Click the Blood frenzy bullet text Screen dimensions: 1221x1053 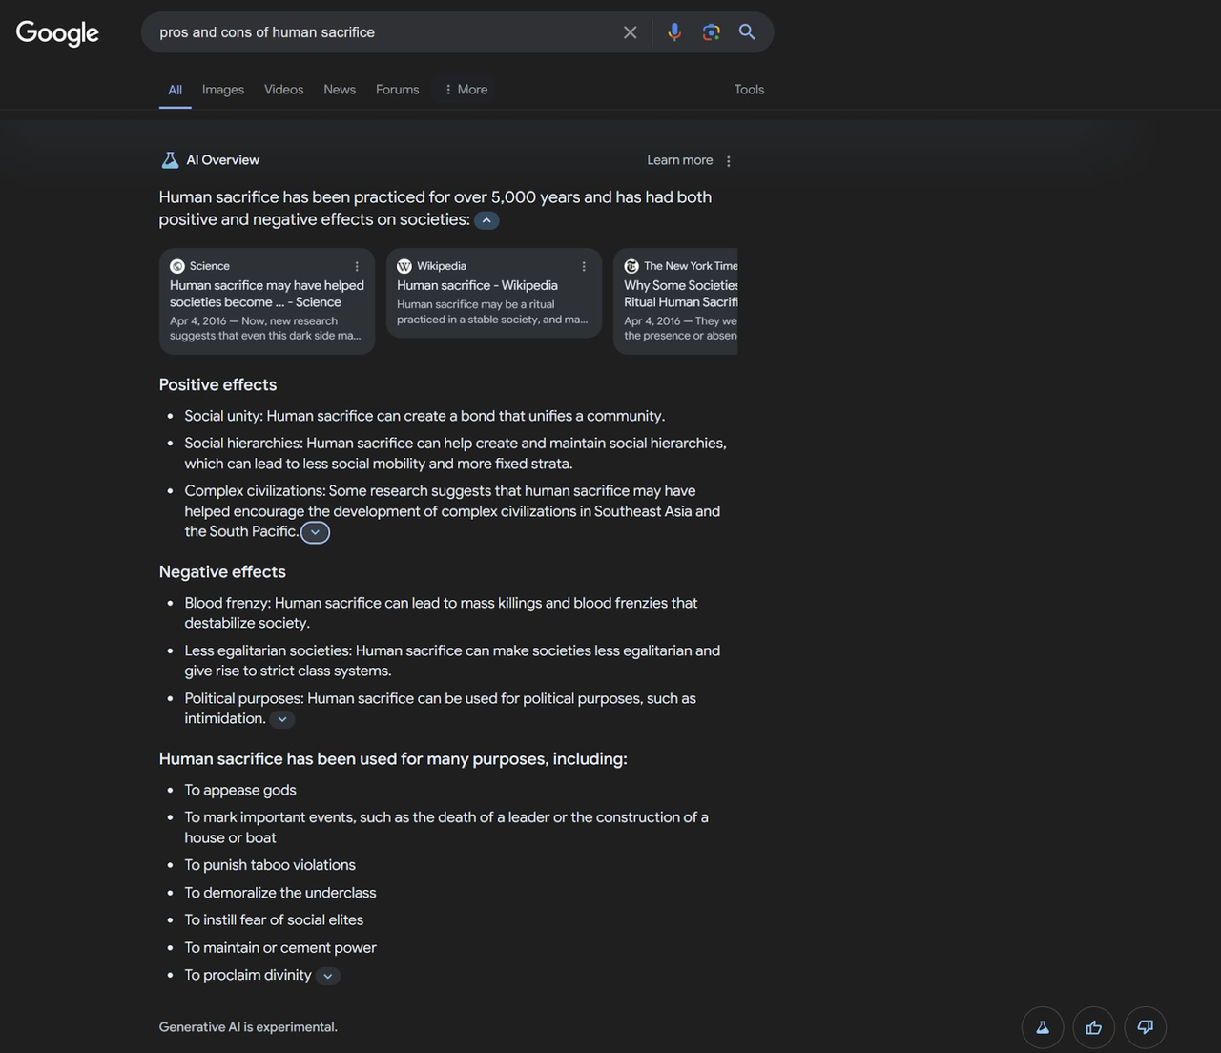coord(441,612)
